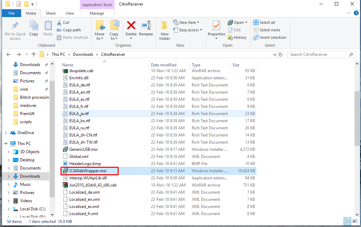Click the History button in Open group

coord(237,37)
